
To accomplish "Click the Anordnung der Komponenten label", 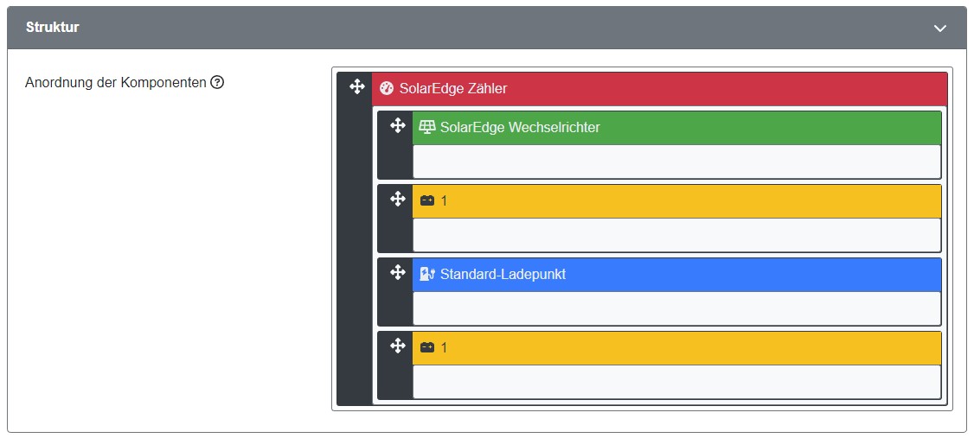I will click(x=116, y=83).
